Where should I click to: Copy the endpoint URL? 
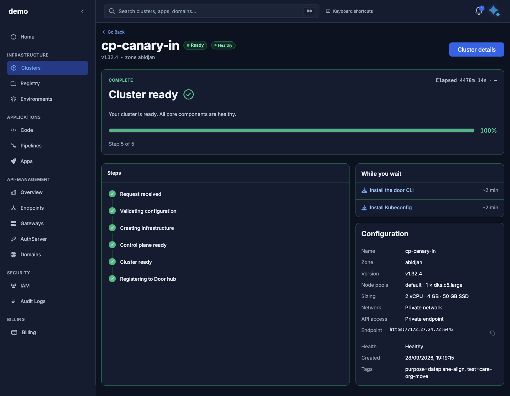coord(492,333)
